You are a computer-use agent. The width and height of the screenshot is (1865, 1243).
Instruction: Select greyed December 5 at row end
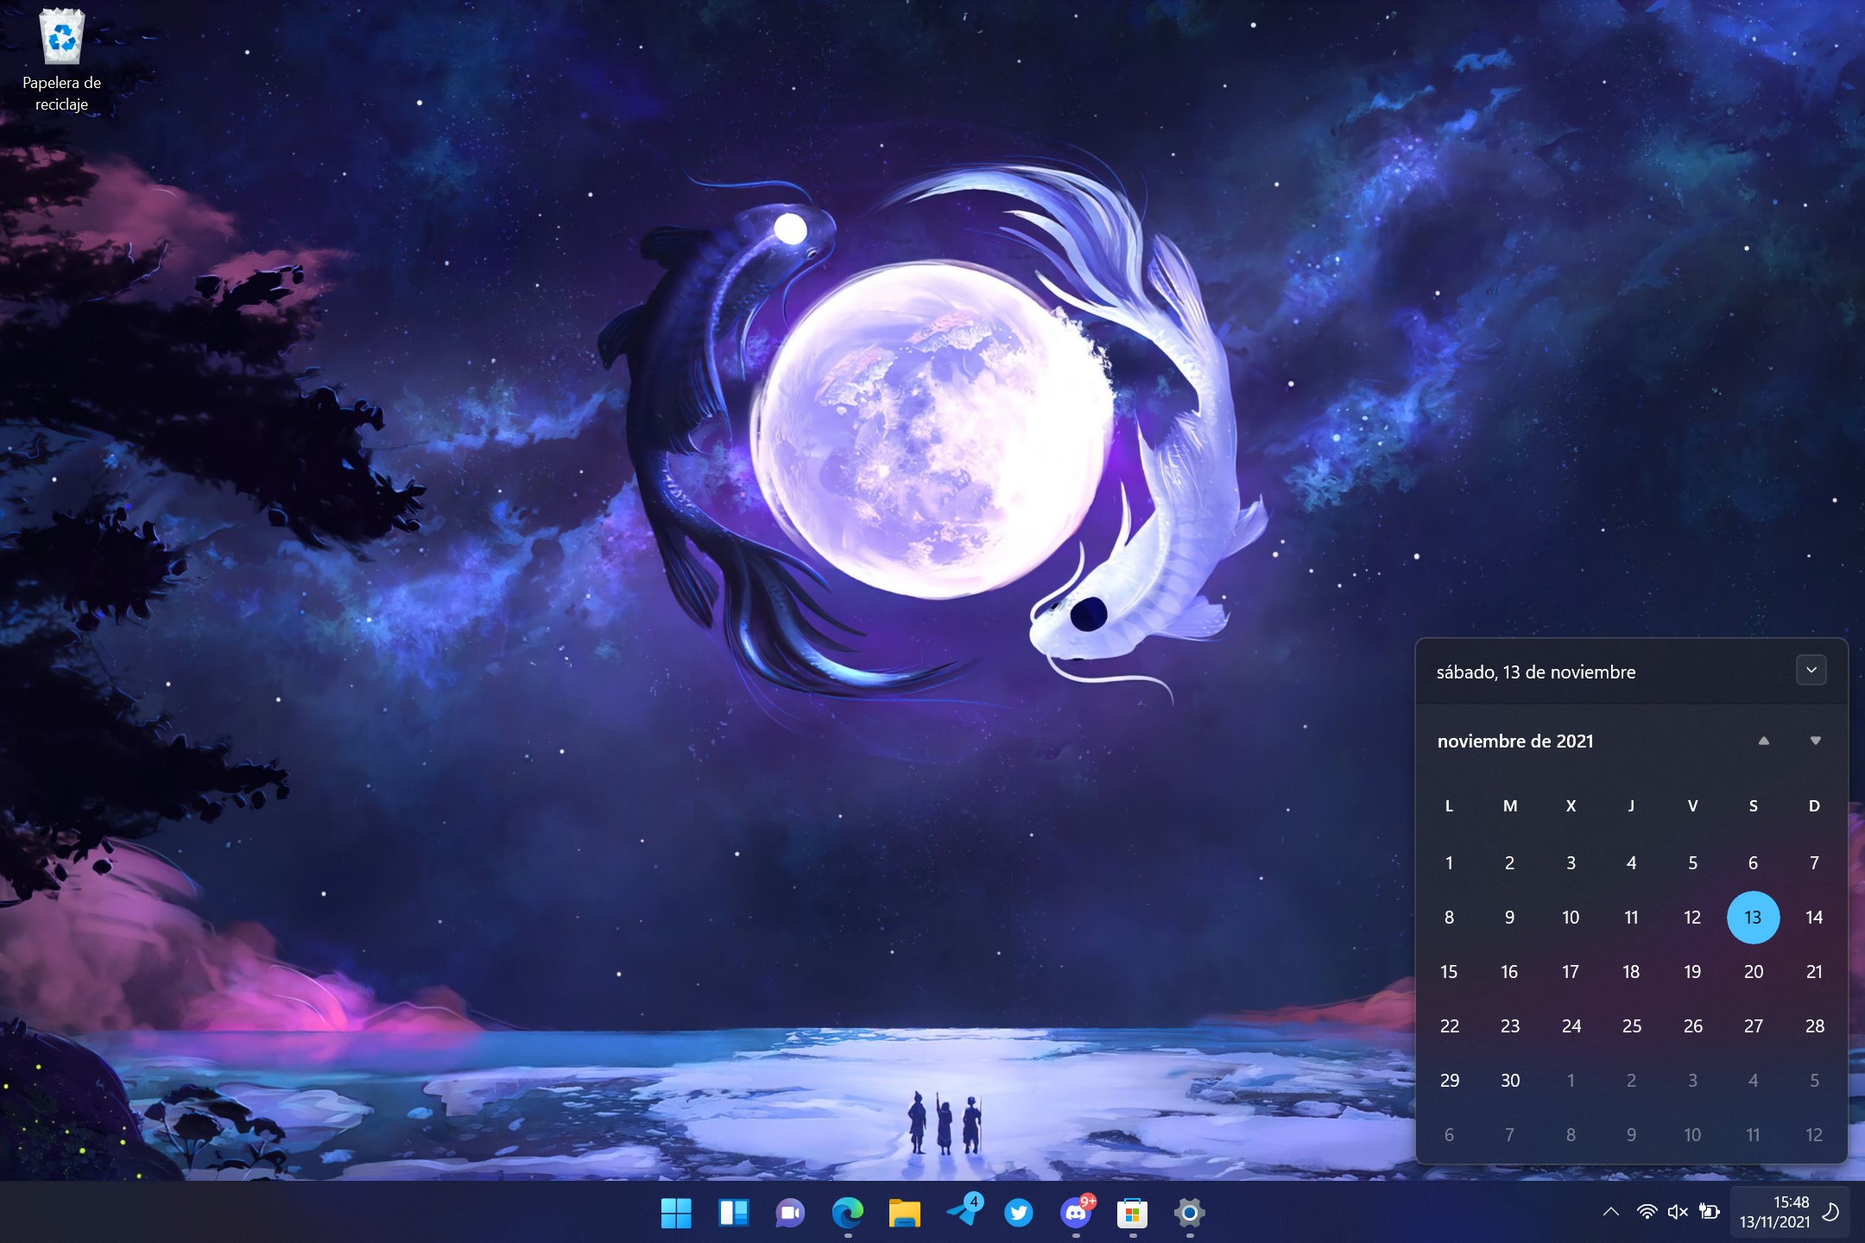point(1814,1080)
